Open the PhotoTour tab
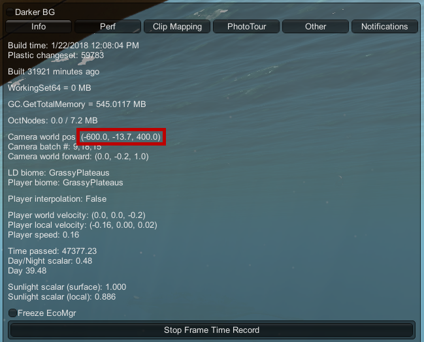This screenshot has width=424, height=342. (x=246, y=27)
